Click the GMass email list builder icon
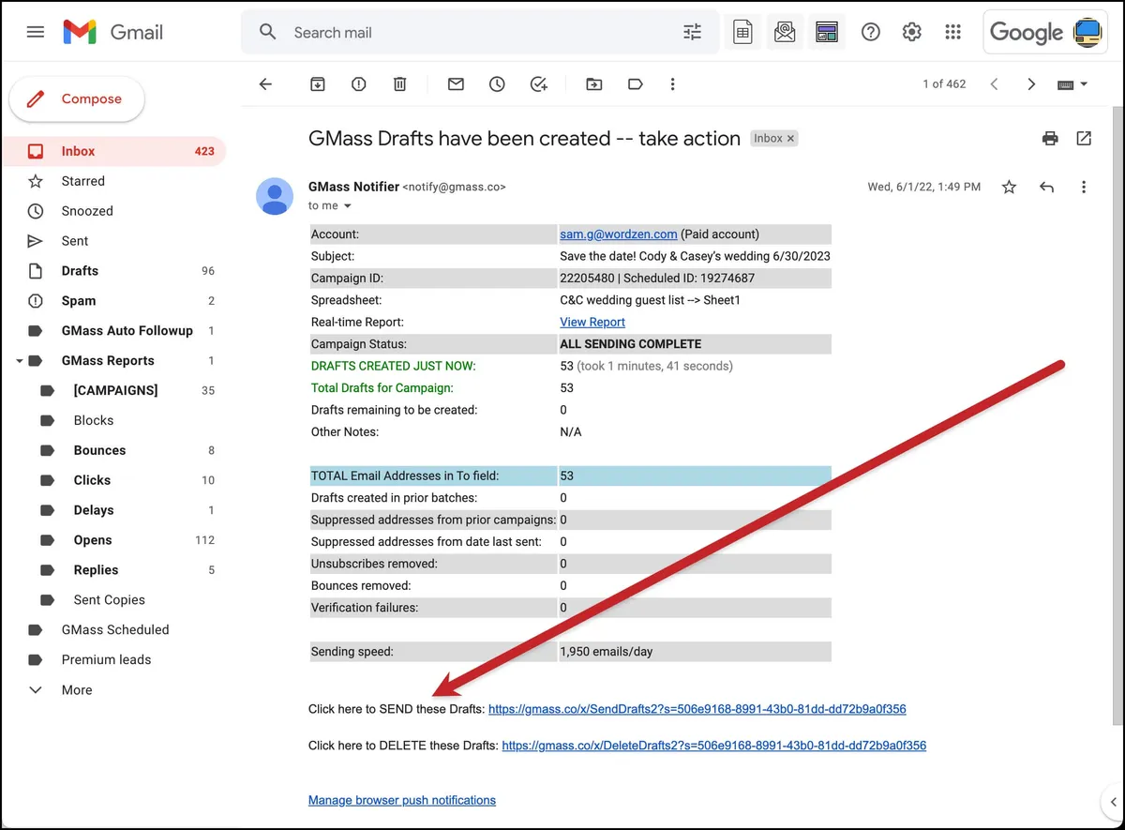 click(x=785, y=32)
